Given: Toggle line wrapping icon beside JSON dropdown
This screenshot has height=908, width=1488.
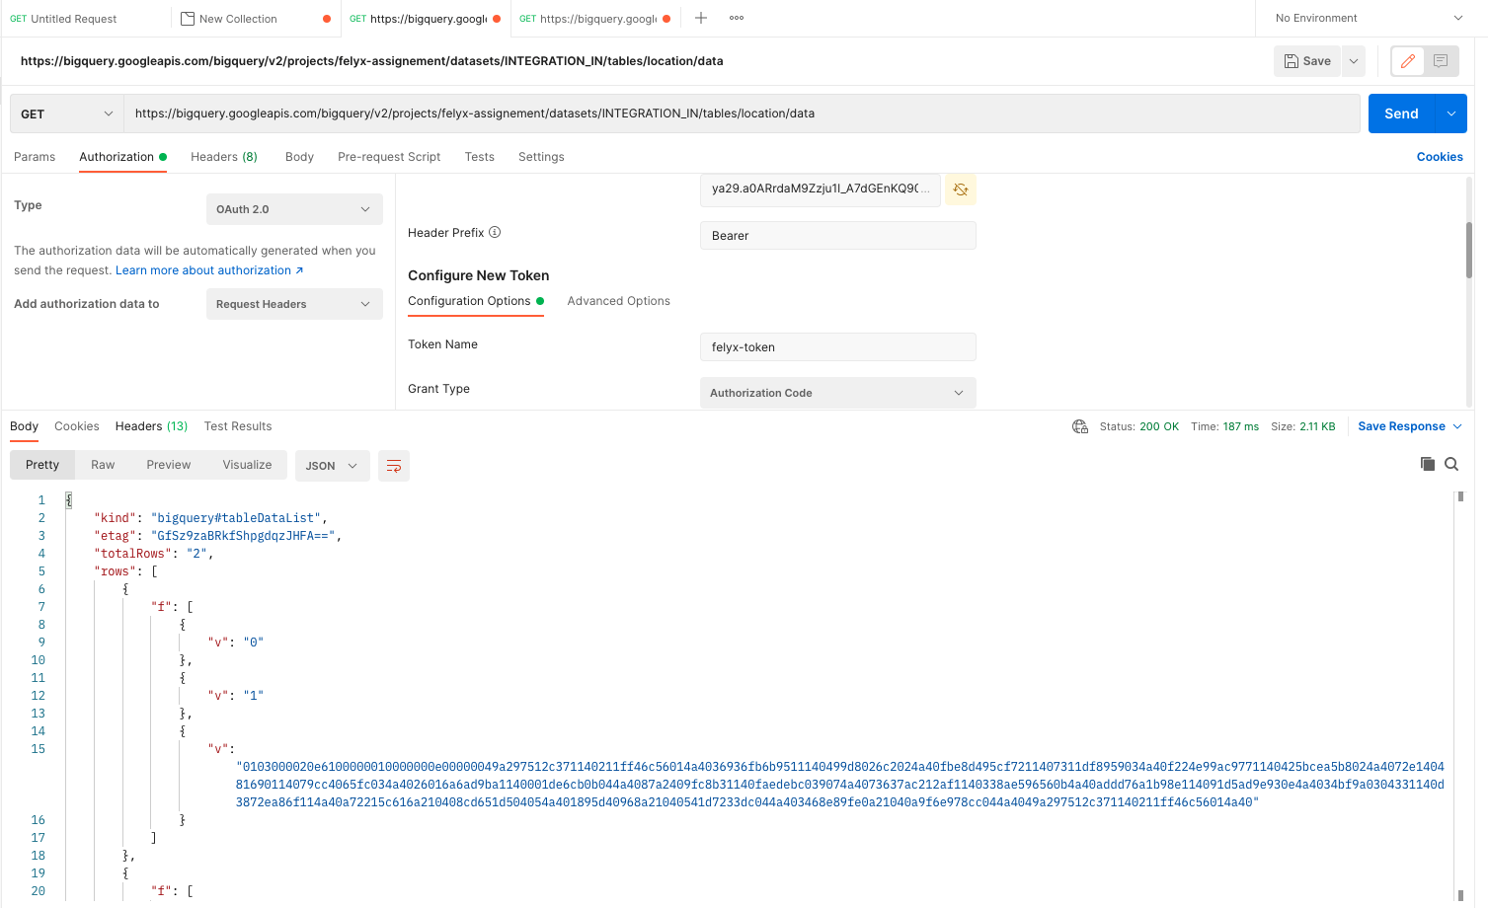Looking at the screenshot, I should 394,465.
